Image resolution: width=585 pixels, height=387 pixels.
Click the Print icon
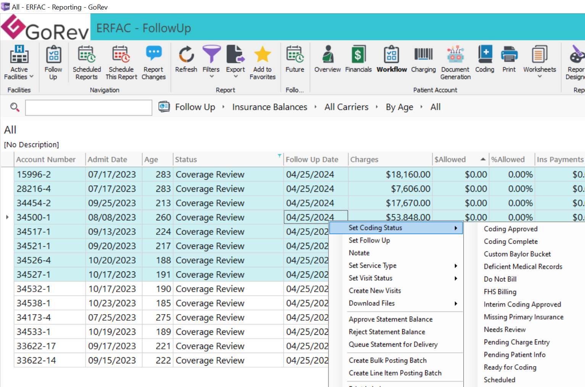coord(509,54)
